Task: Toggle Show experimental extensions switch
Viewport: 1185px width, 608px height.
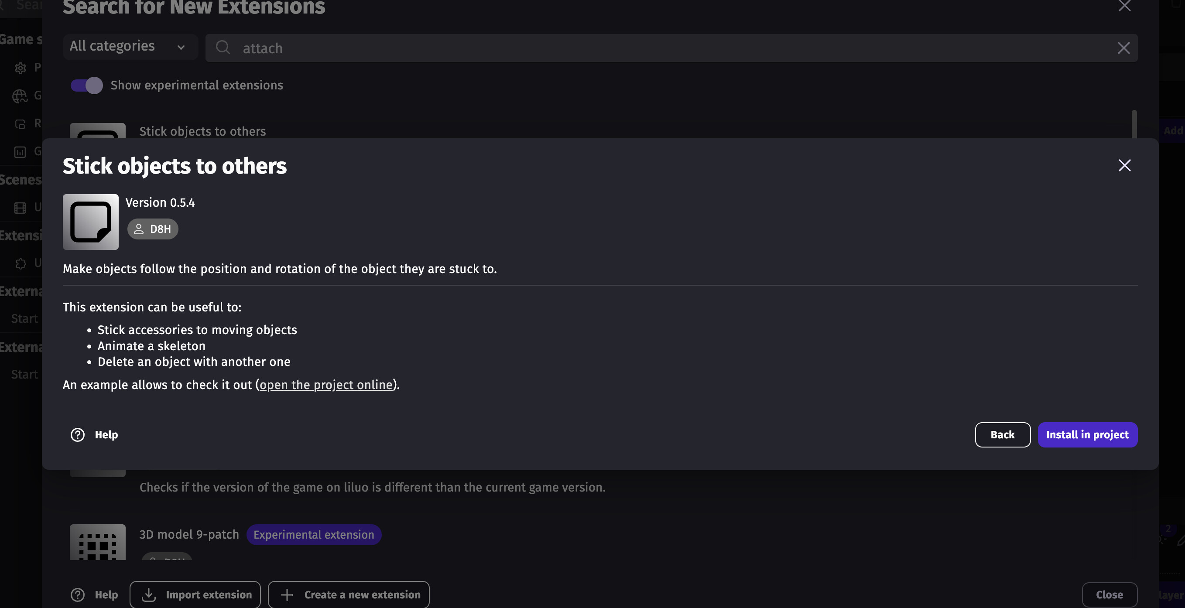Action: coord(86,85)
